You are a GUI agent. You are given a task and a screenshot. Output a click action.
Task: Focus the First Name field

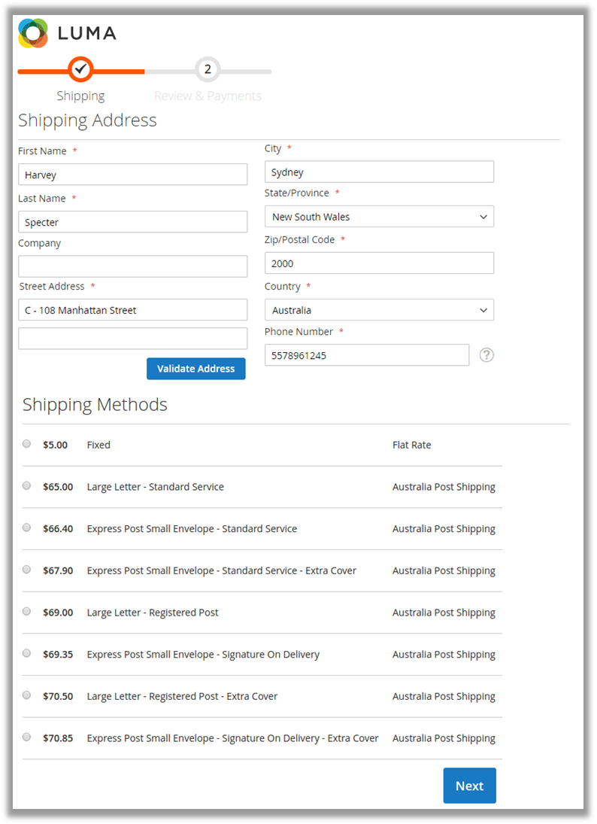point(132,175)
